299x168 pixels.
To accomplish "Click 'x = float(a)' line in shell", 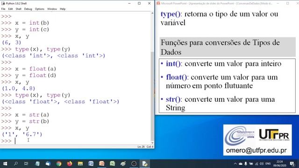I will coord(36,69).
